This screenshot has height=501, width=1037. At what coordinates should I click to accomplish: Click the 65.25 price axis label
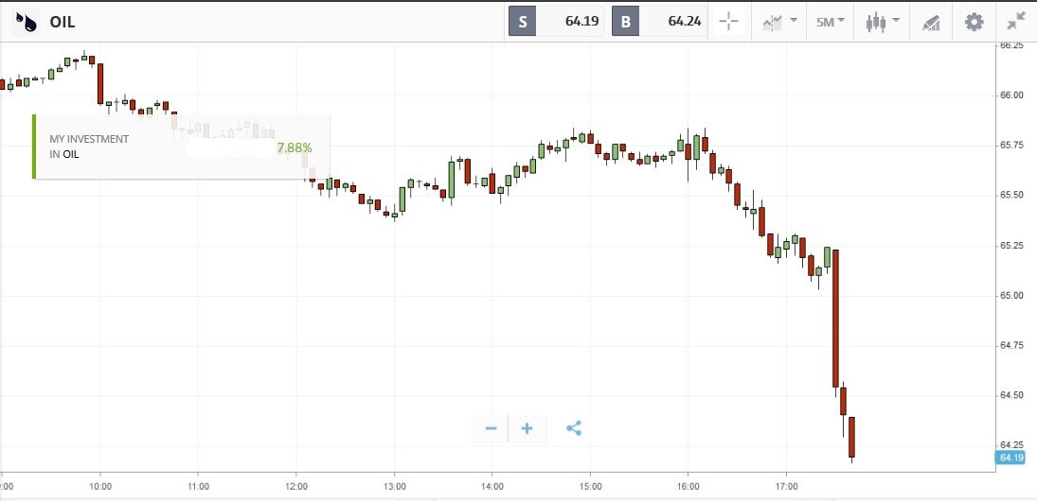(1011, 246)
